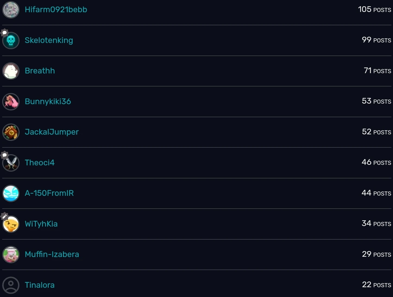Click the JackalJumper username

coord(52,132)
